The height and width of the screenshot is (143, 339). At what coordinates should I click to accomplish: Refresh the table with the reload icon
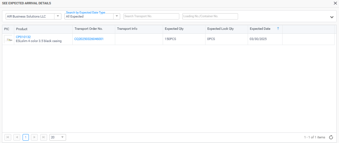pos(331,137)
